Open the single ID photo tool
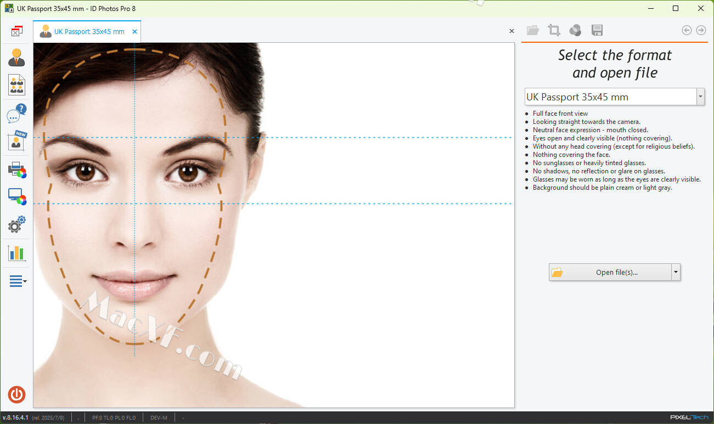714x424 pixels. 16,57
